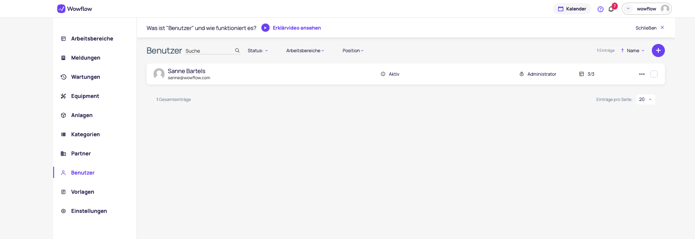Image resolution: width=695 pixels, height=239 pixels.
Task: Click Sanne Bartels' avatar
Action: coord(159,74)
